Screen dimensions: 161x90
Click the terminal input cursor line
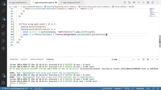click(x=10, y=85)
